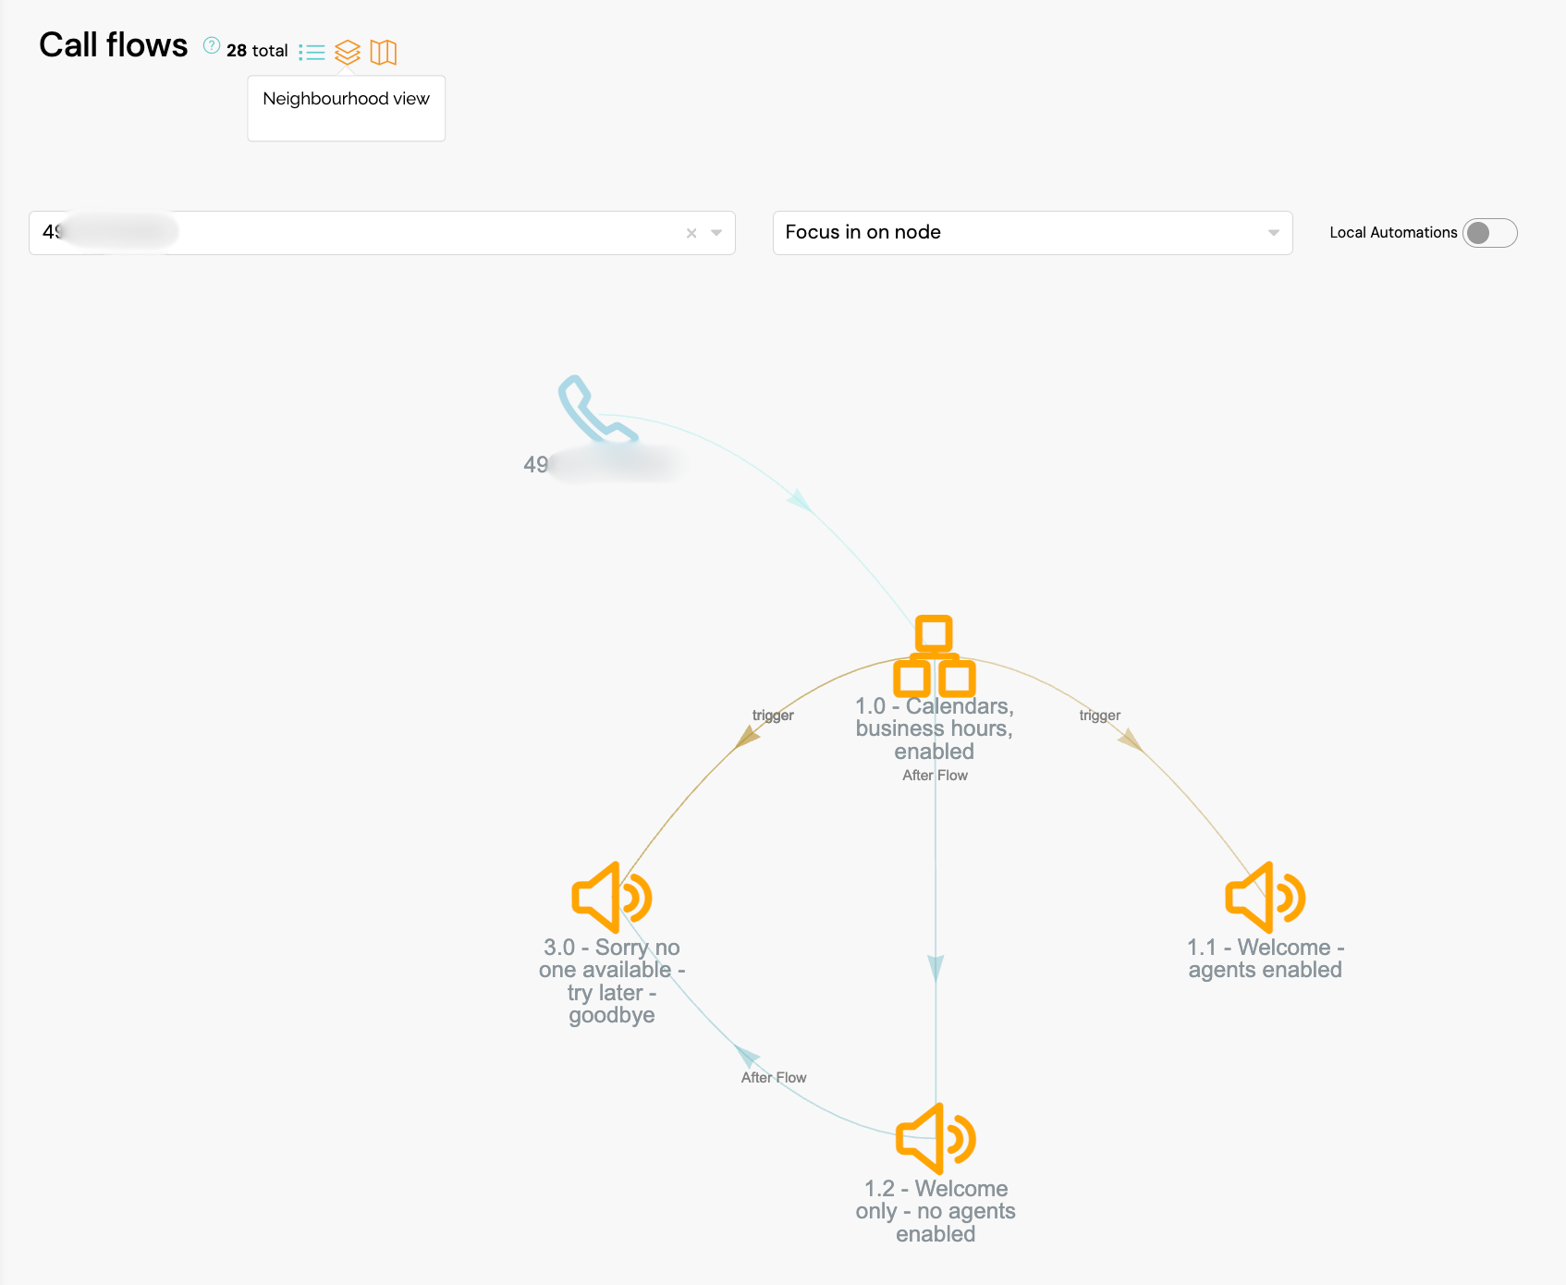Open the map view icon
The width and height of the screenshot is (1566, 1285).
tap(383, 52)
